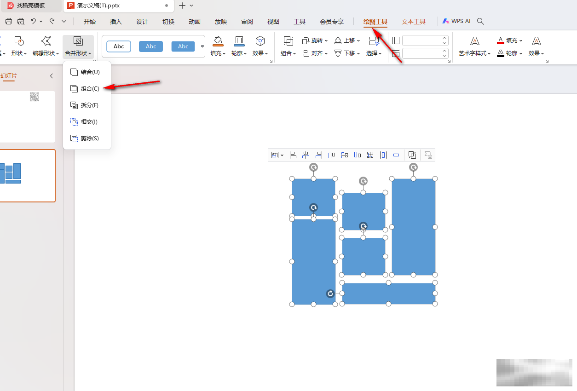The width and height of the screenshot is (577, 391).
Task: Collapse the slide panel with left chevron
Action: coord(51,76)
